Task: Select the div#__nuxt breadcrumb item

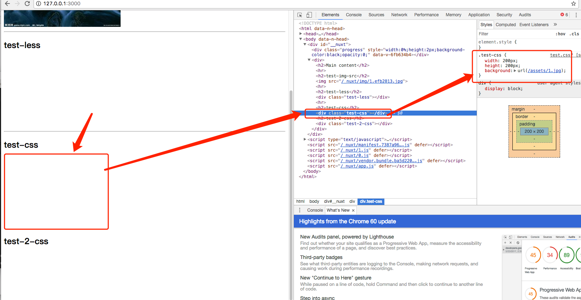Action: (335, 201)
